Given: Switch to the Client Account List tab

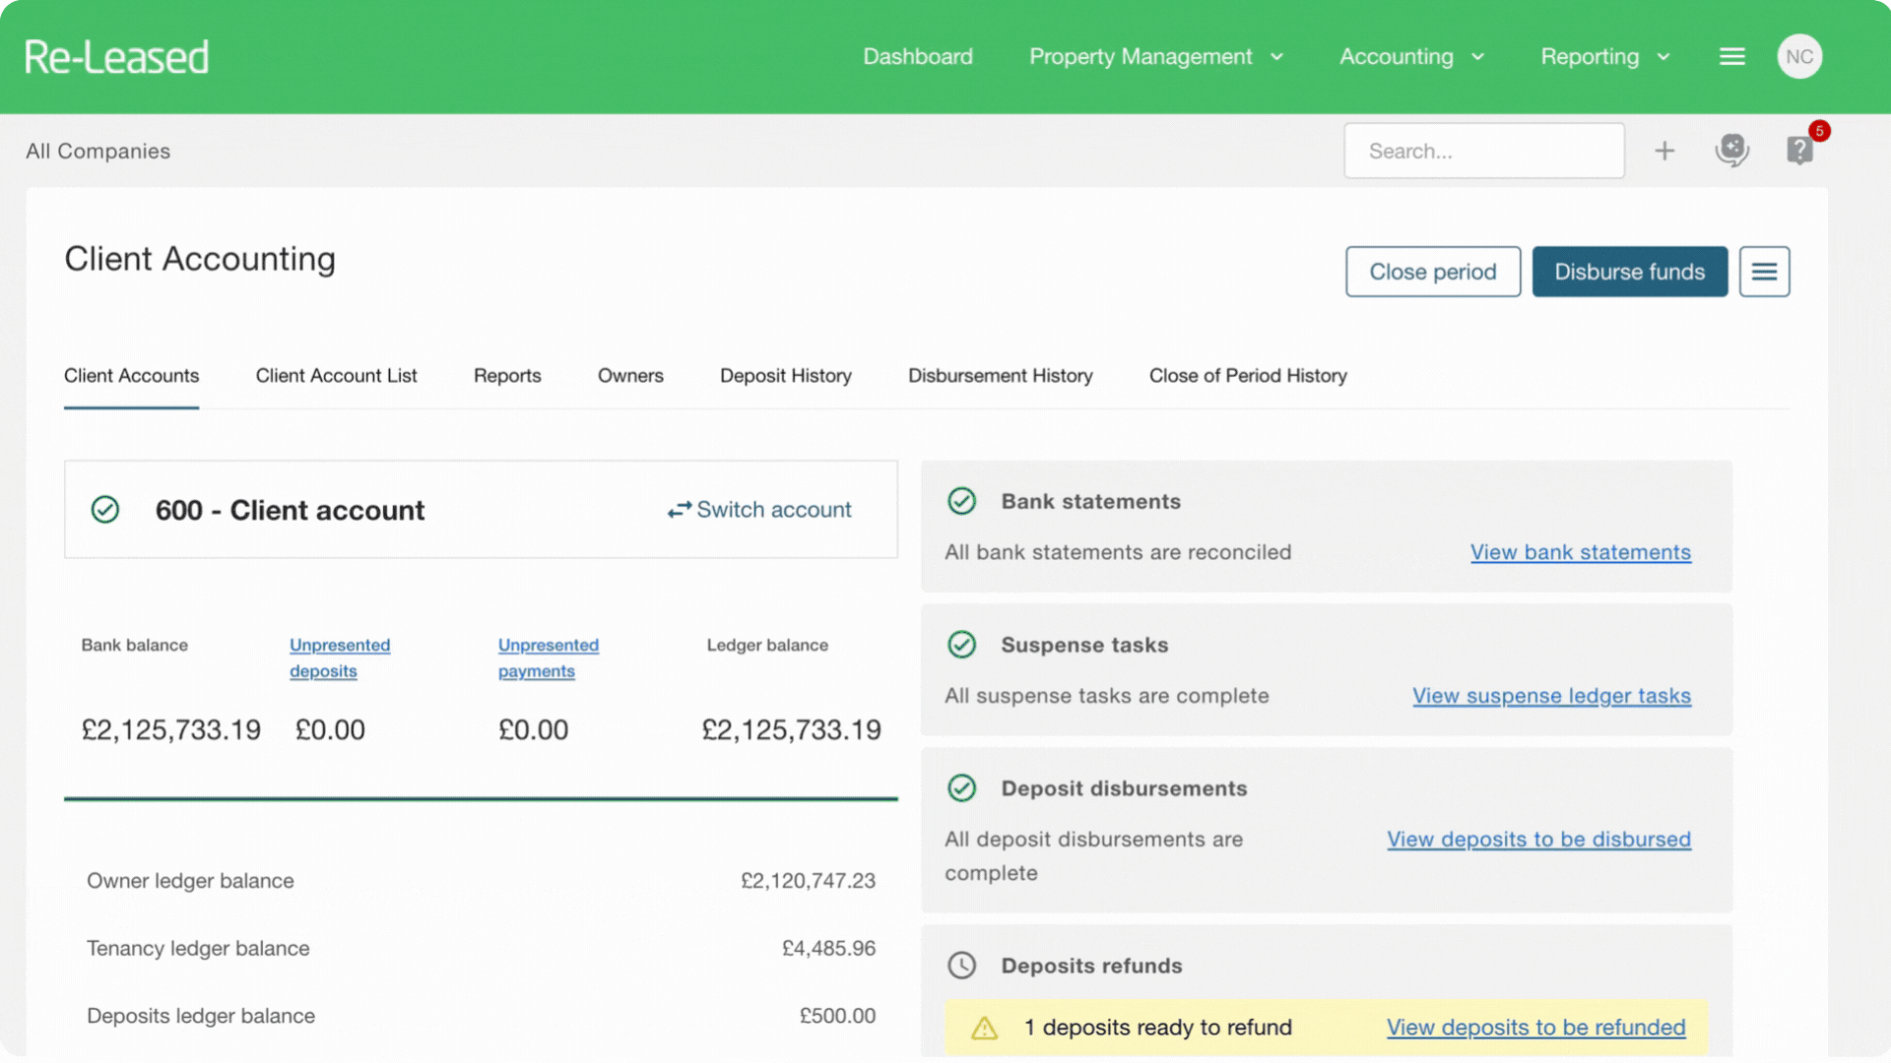Looking at the screenshot, I should click(x=336, y=376).
